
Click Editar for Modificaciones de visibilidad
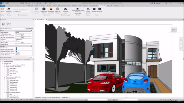pyautogui.click(x=23, y=36)
